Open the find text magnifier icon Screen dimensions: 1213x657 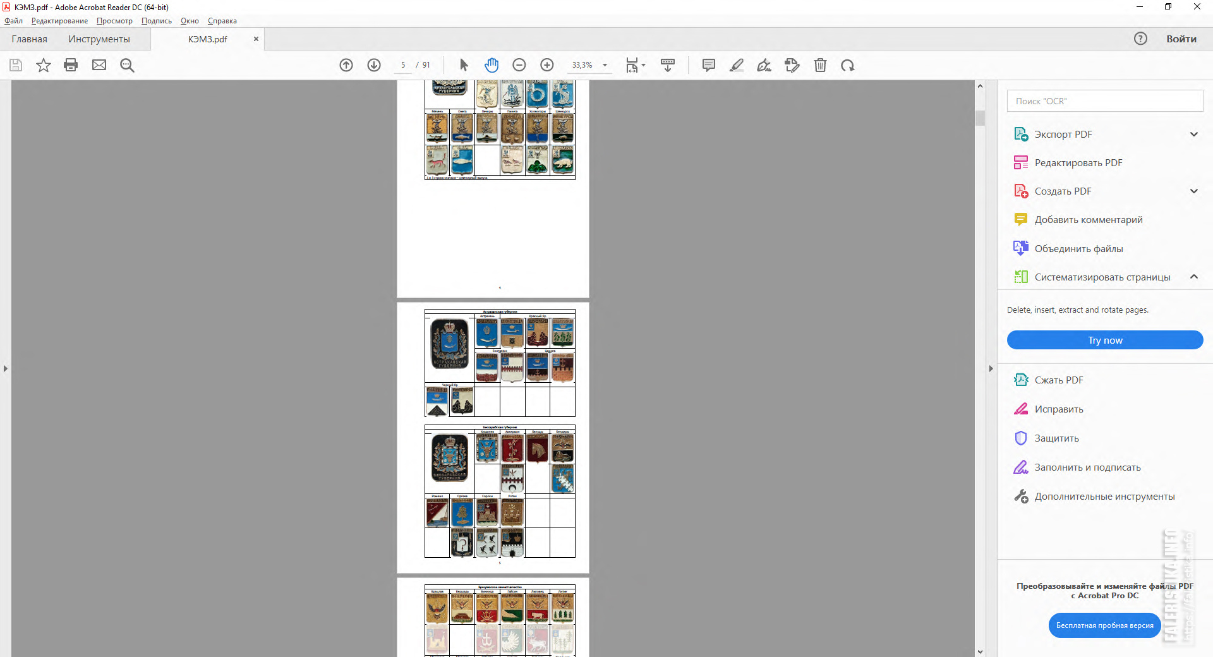(127, 65)
